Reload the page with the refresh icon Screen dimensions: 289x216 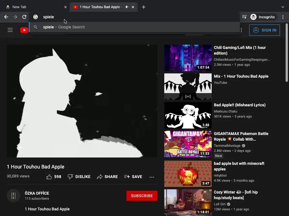[24, 17]
